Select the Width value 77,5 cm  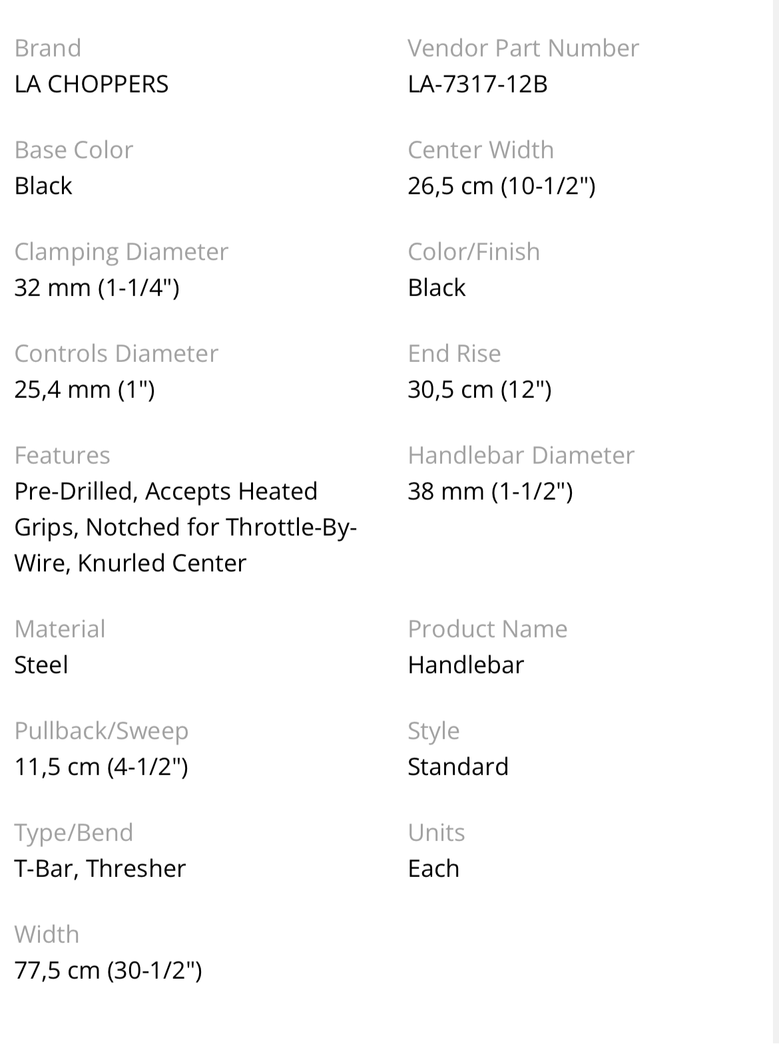(108, 970)
